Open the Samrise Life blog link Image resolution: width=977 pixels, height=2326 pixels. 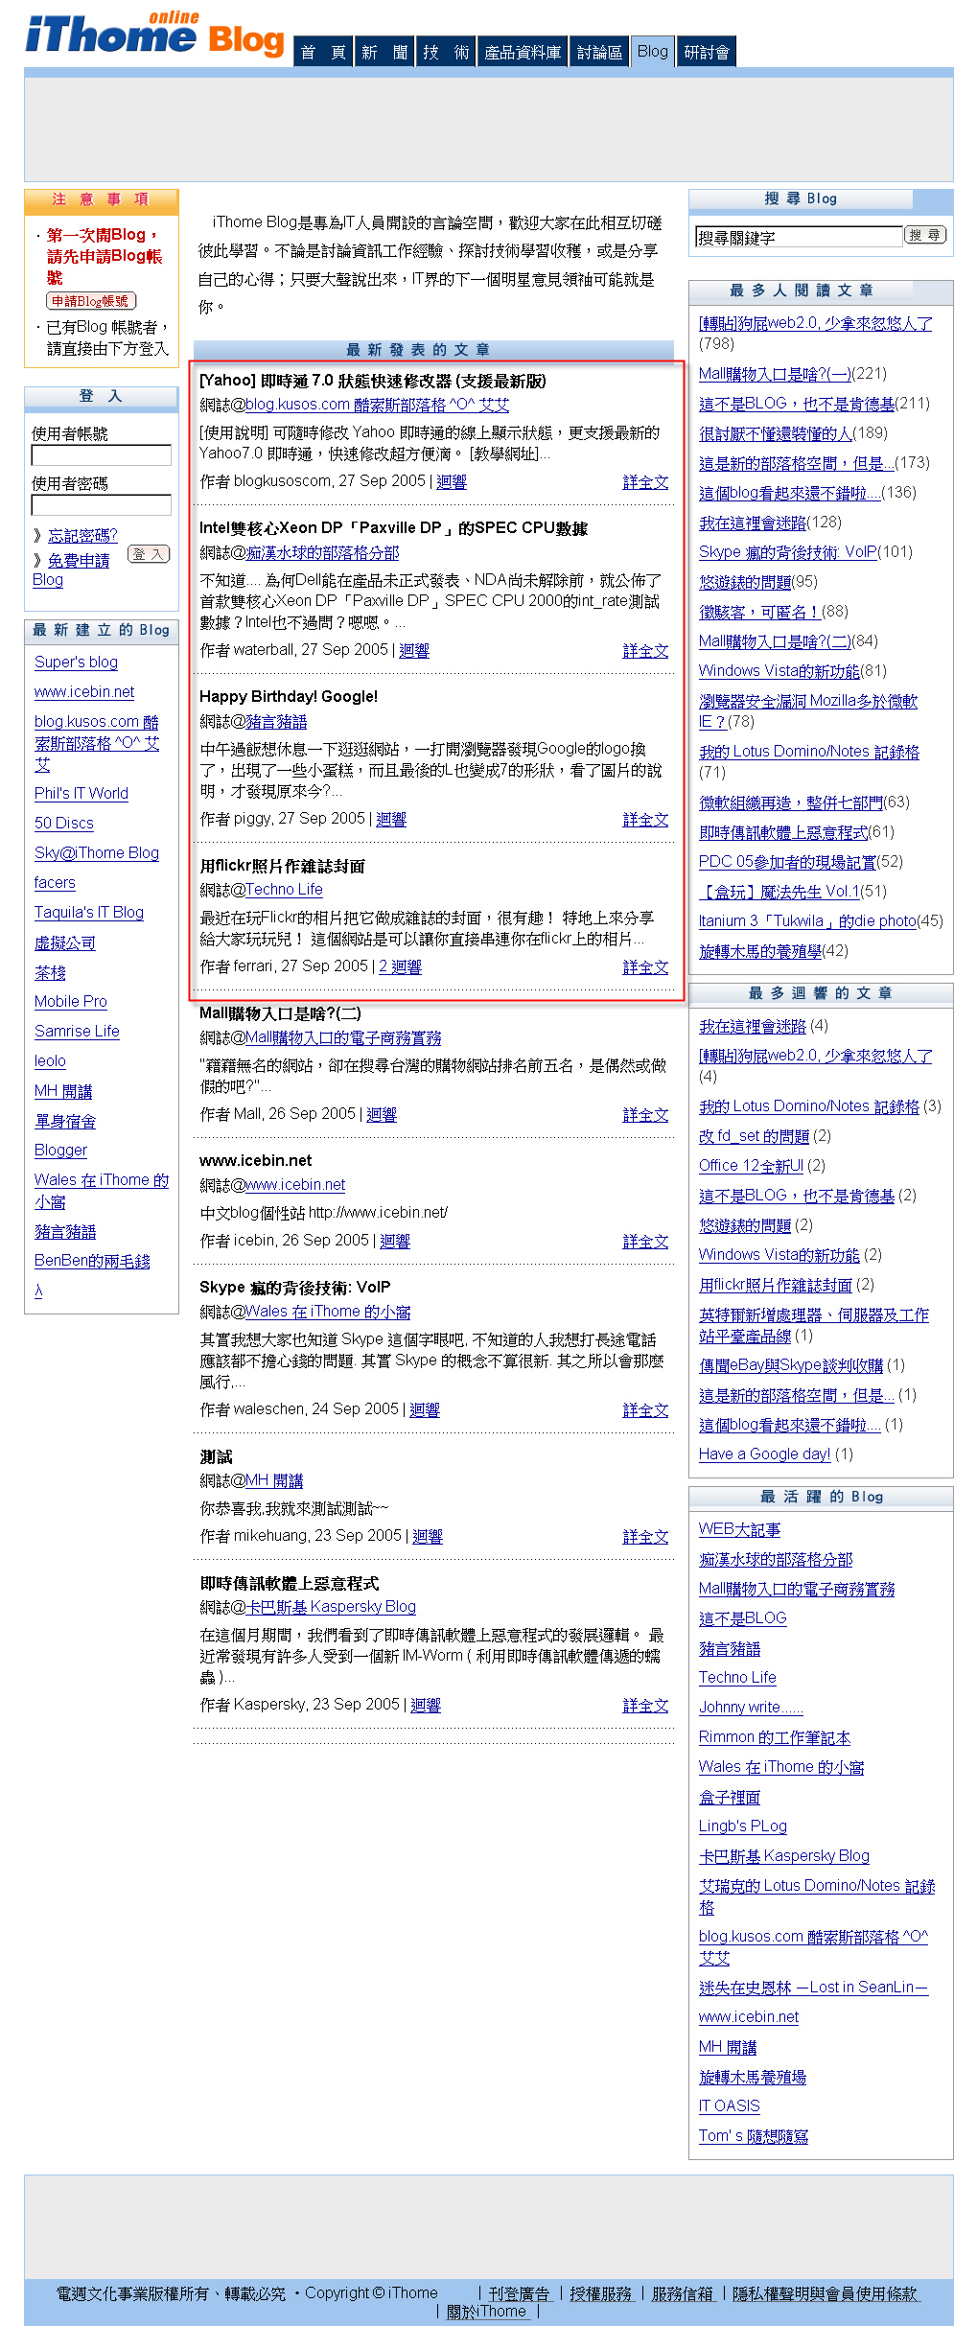point(77,1031)
